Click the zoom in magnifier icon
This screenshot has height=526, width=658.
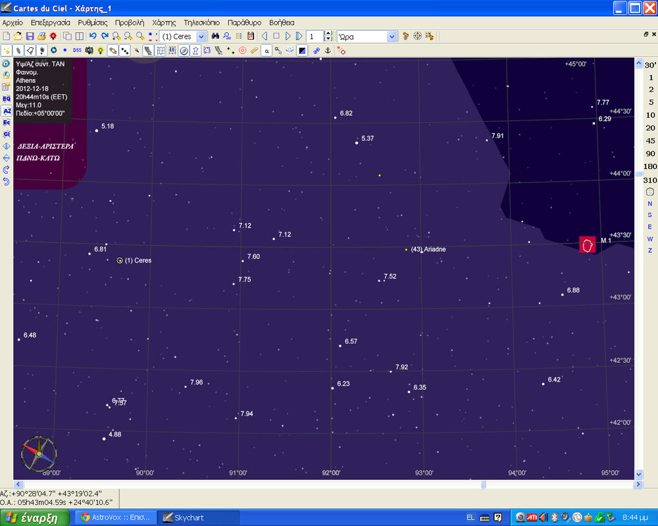pos(116,36)
